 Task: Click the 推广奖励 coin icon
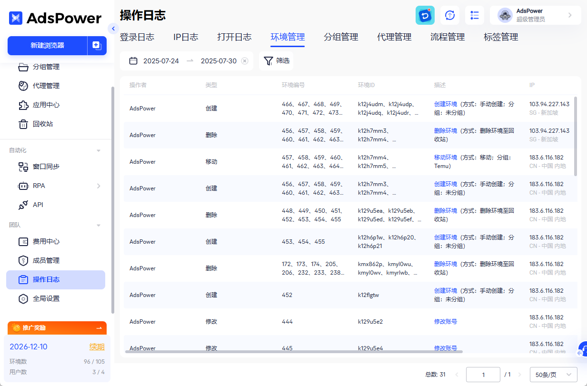(x=17, y=327)
